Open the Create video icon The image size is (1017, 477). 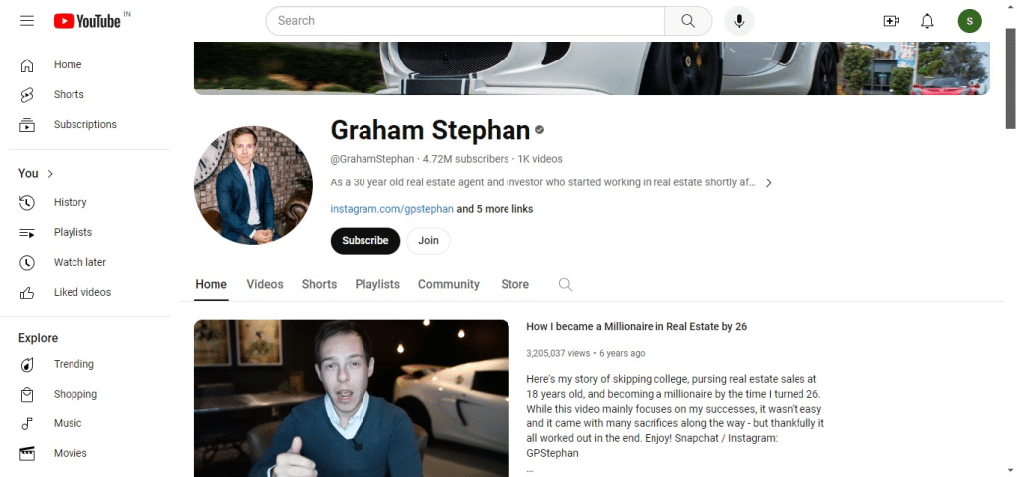891,21
